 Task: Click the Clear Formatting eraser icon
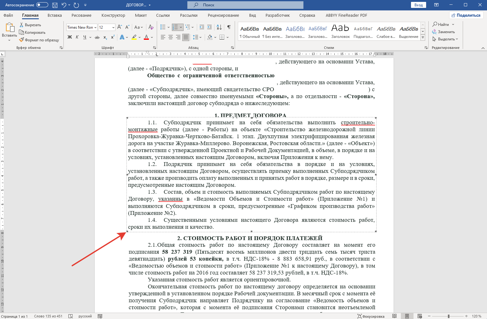(151, 27)
